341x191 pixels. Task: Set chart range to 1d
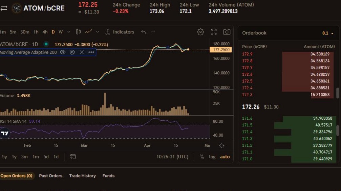(x=56, y=157)
